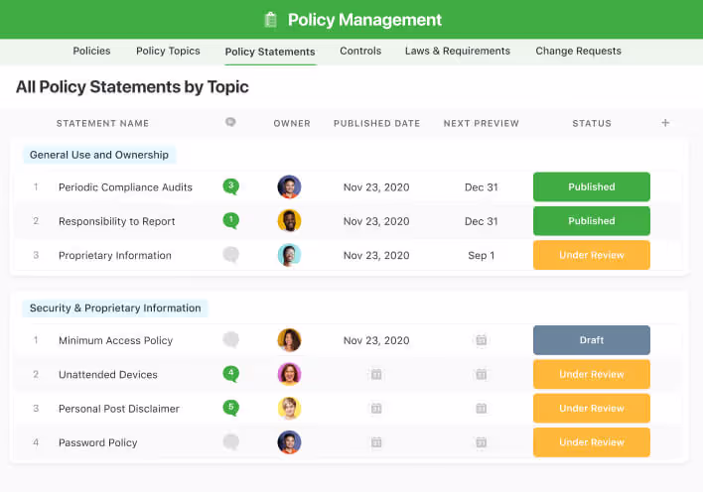Open the Laws & Requirements tab
The image size is (703, 492).
[x=457, y=51]
